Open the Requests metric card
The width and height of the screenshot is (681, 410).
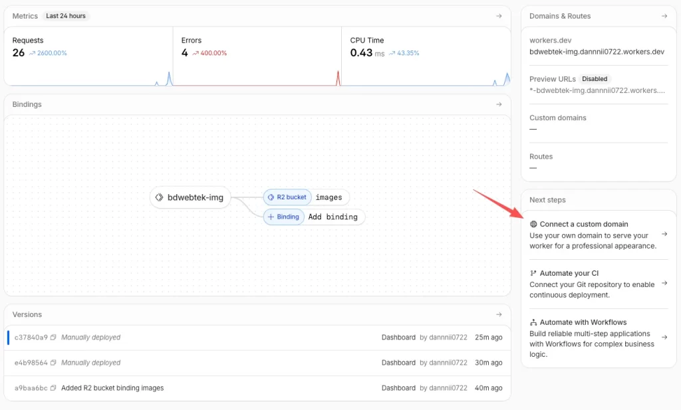pyautogui.click(x=88, y=56)
